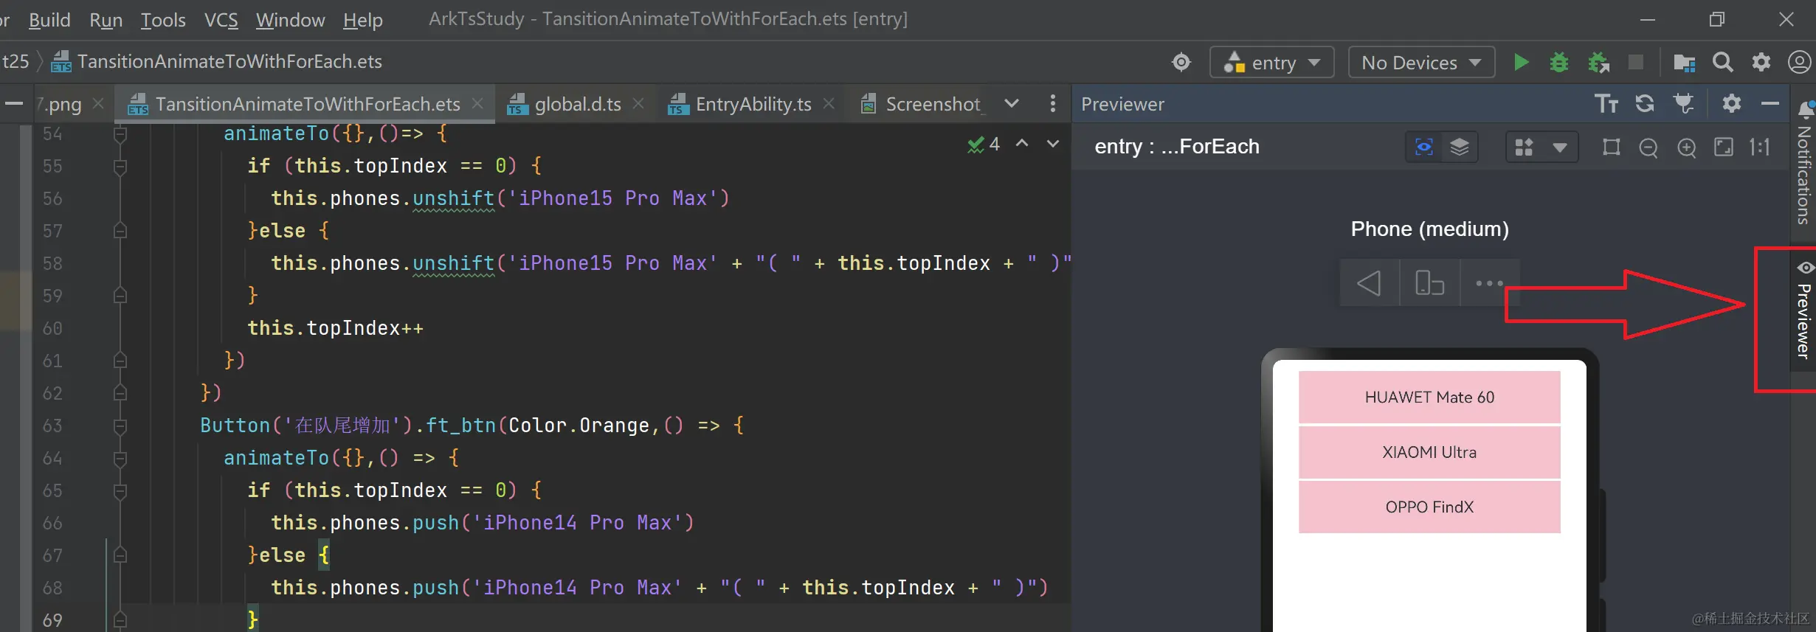
Task: Click the stop square button in the toolbar
Action: click(1636, 62)
